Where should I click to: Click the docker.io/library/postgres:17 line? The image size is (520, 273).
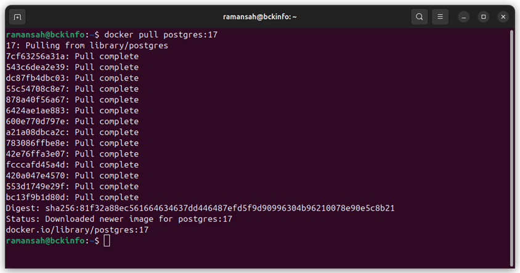click(x=77, y=230)
